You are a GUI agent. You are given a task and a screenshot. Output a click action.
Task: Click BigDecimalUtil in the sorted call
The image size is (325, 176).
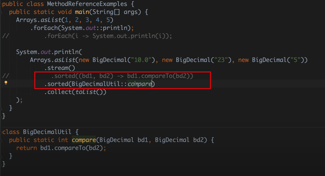point(96,84)
